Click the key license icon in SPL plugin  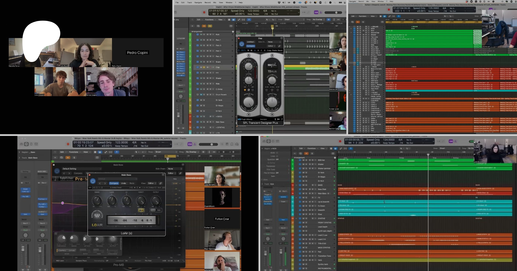[x=278, y=119]
